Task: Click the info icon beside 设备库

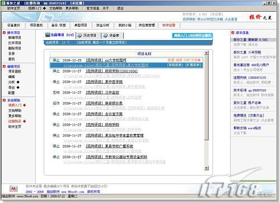Action: pyautogui.click(x=105, y=35)
